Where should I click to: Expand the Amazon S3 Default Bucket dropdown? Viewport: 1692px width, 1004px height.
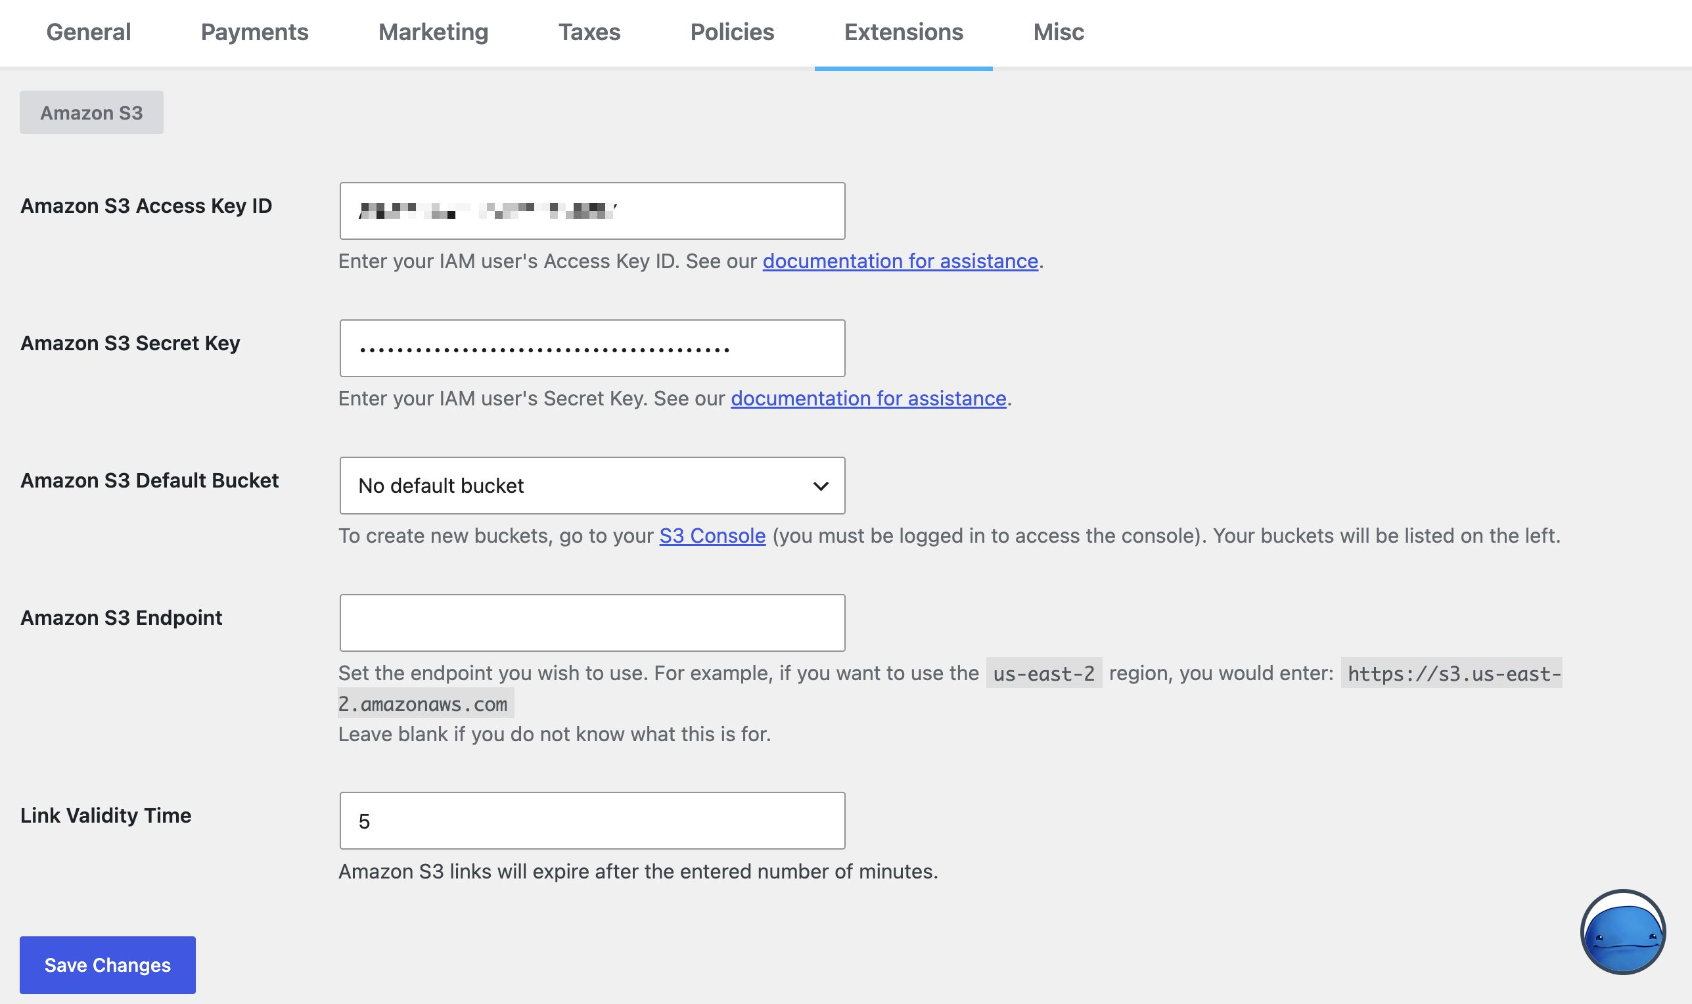[x=592, y=485]
